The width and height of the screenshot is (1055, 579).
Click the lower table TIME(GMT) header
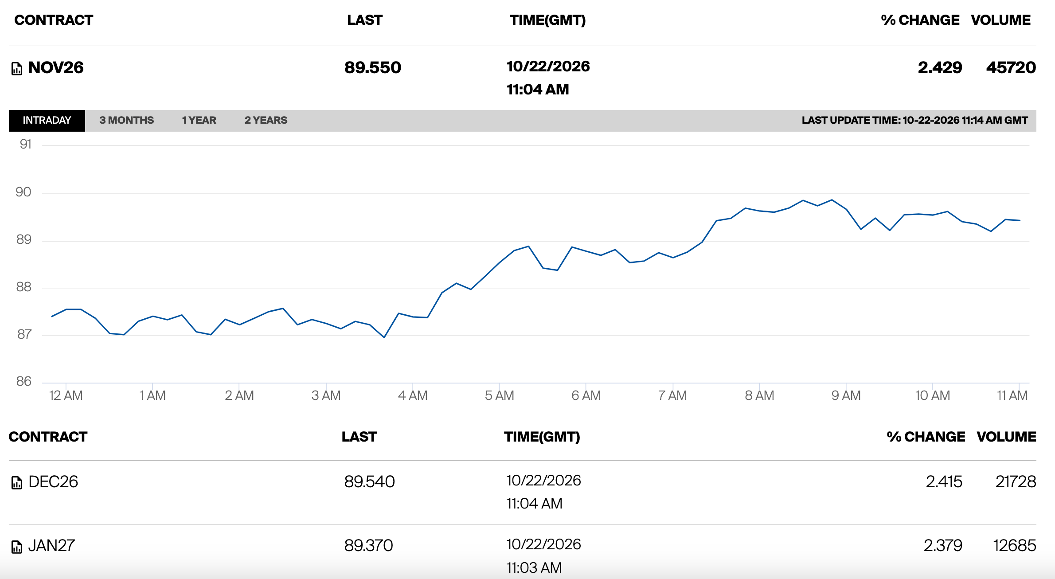pos(542,437)
